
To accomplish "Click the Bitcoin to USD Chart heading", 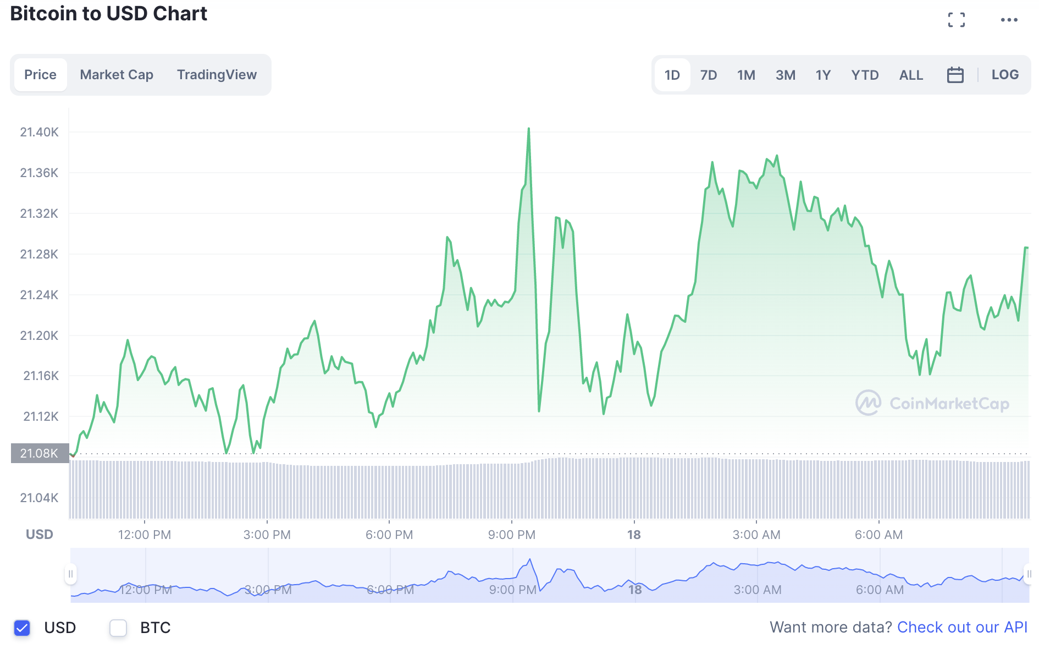I will click(x=108, y=13).
